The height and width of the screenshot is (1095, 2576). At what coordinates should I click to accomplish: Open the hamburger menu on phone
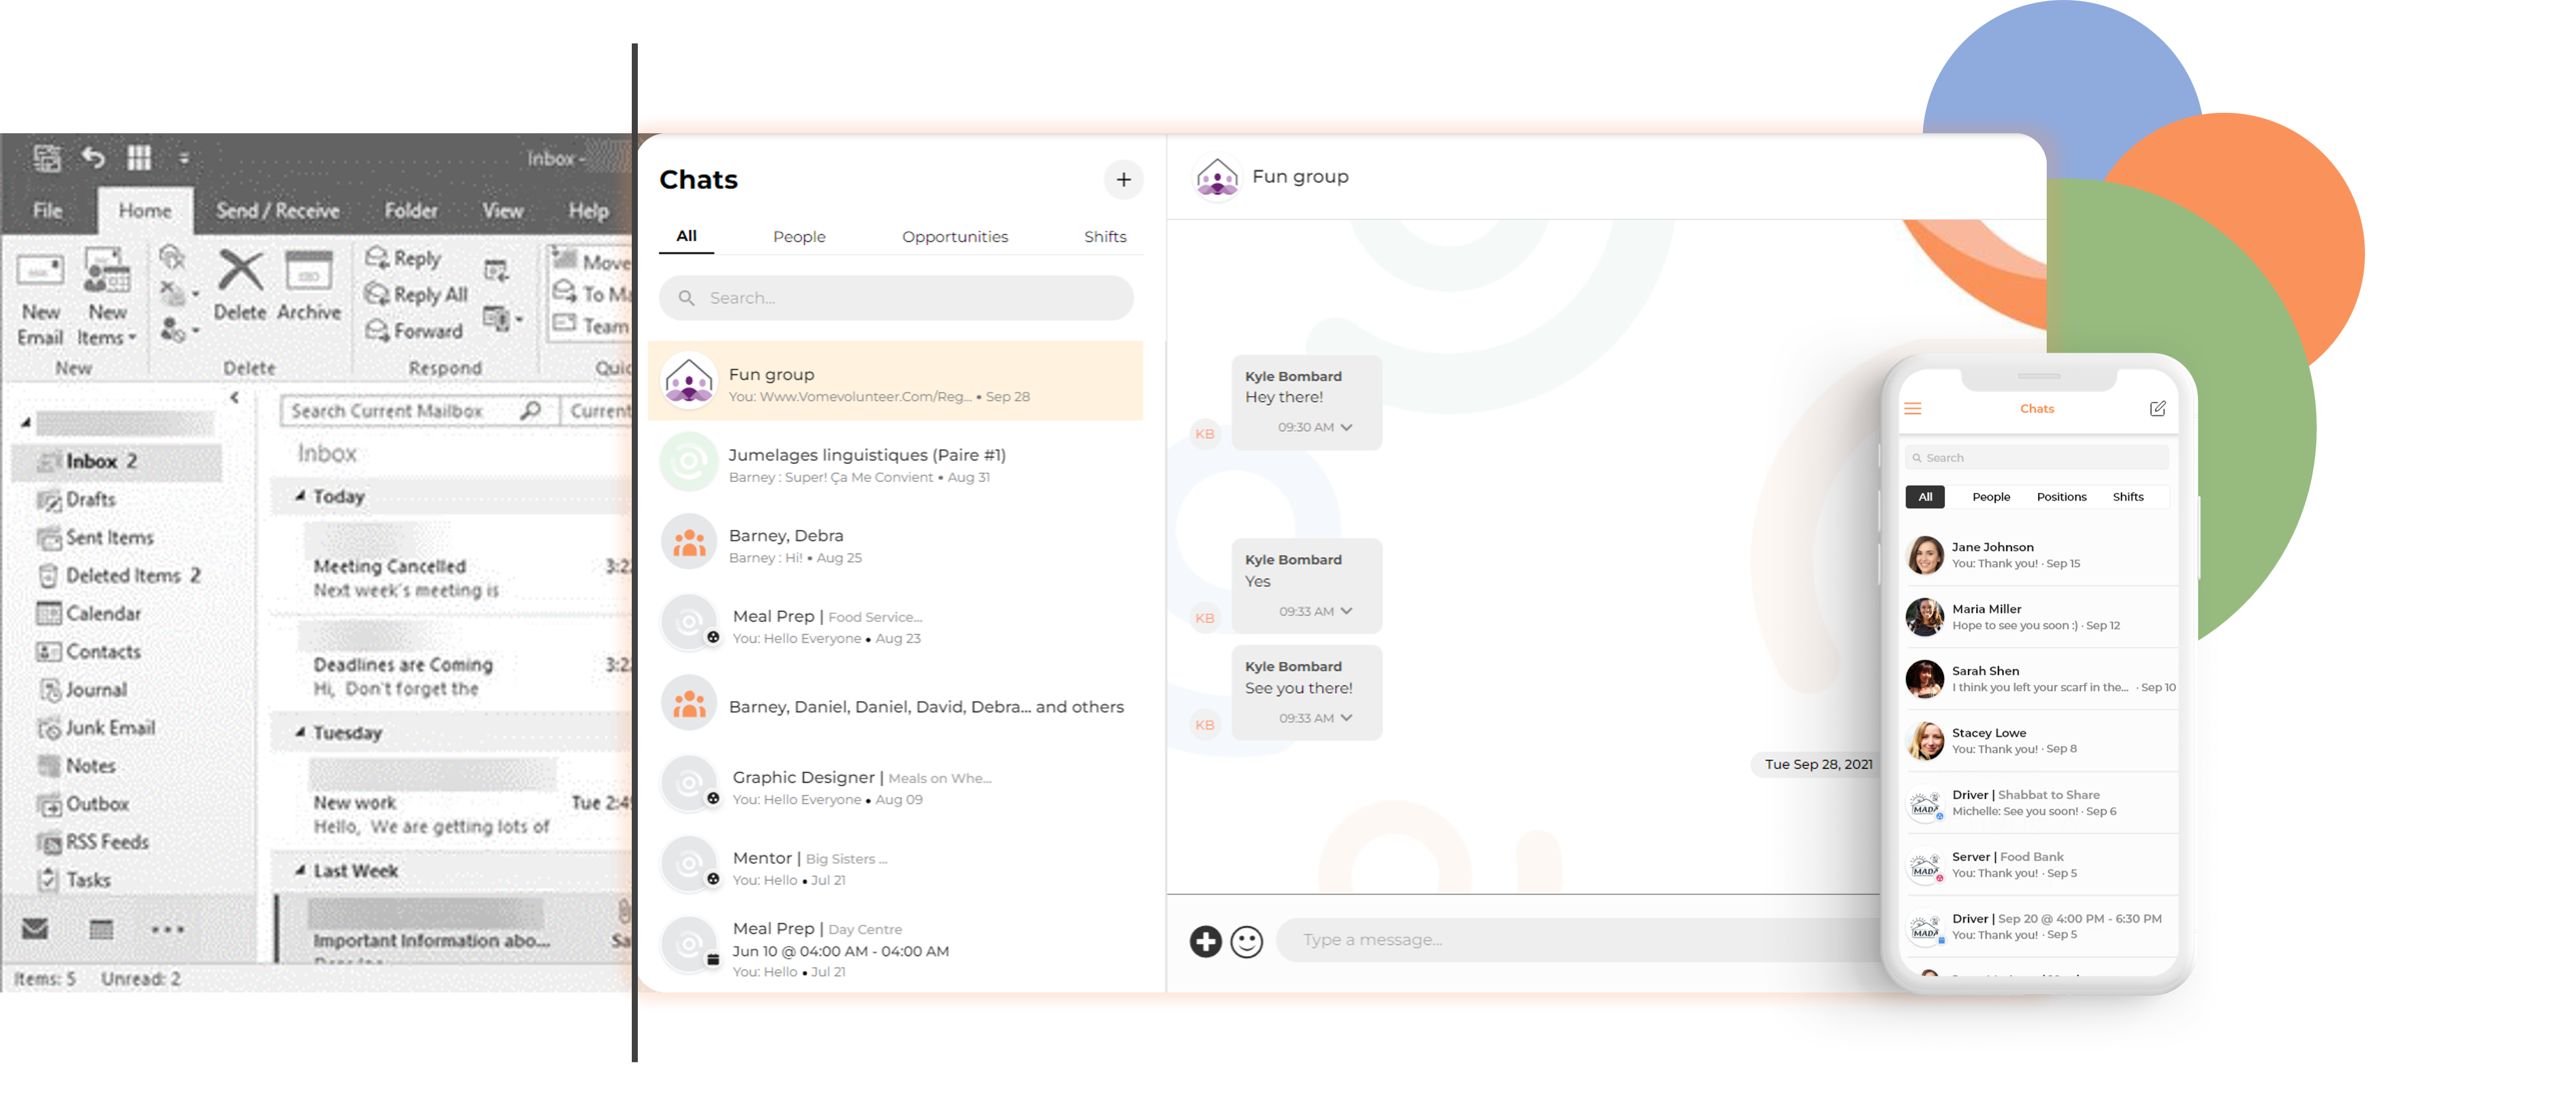point(1912,408)
